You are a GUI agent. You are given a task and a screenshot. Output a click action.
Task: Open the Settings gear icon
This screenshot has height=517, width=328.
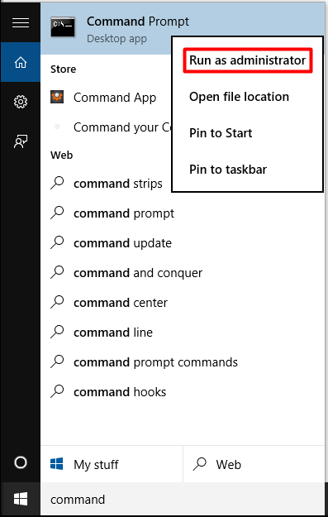click(x=21, y=102)
